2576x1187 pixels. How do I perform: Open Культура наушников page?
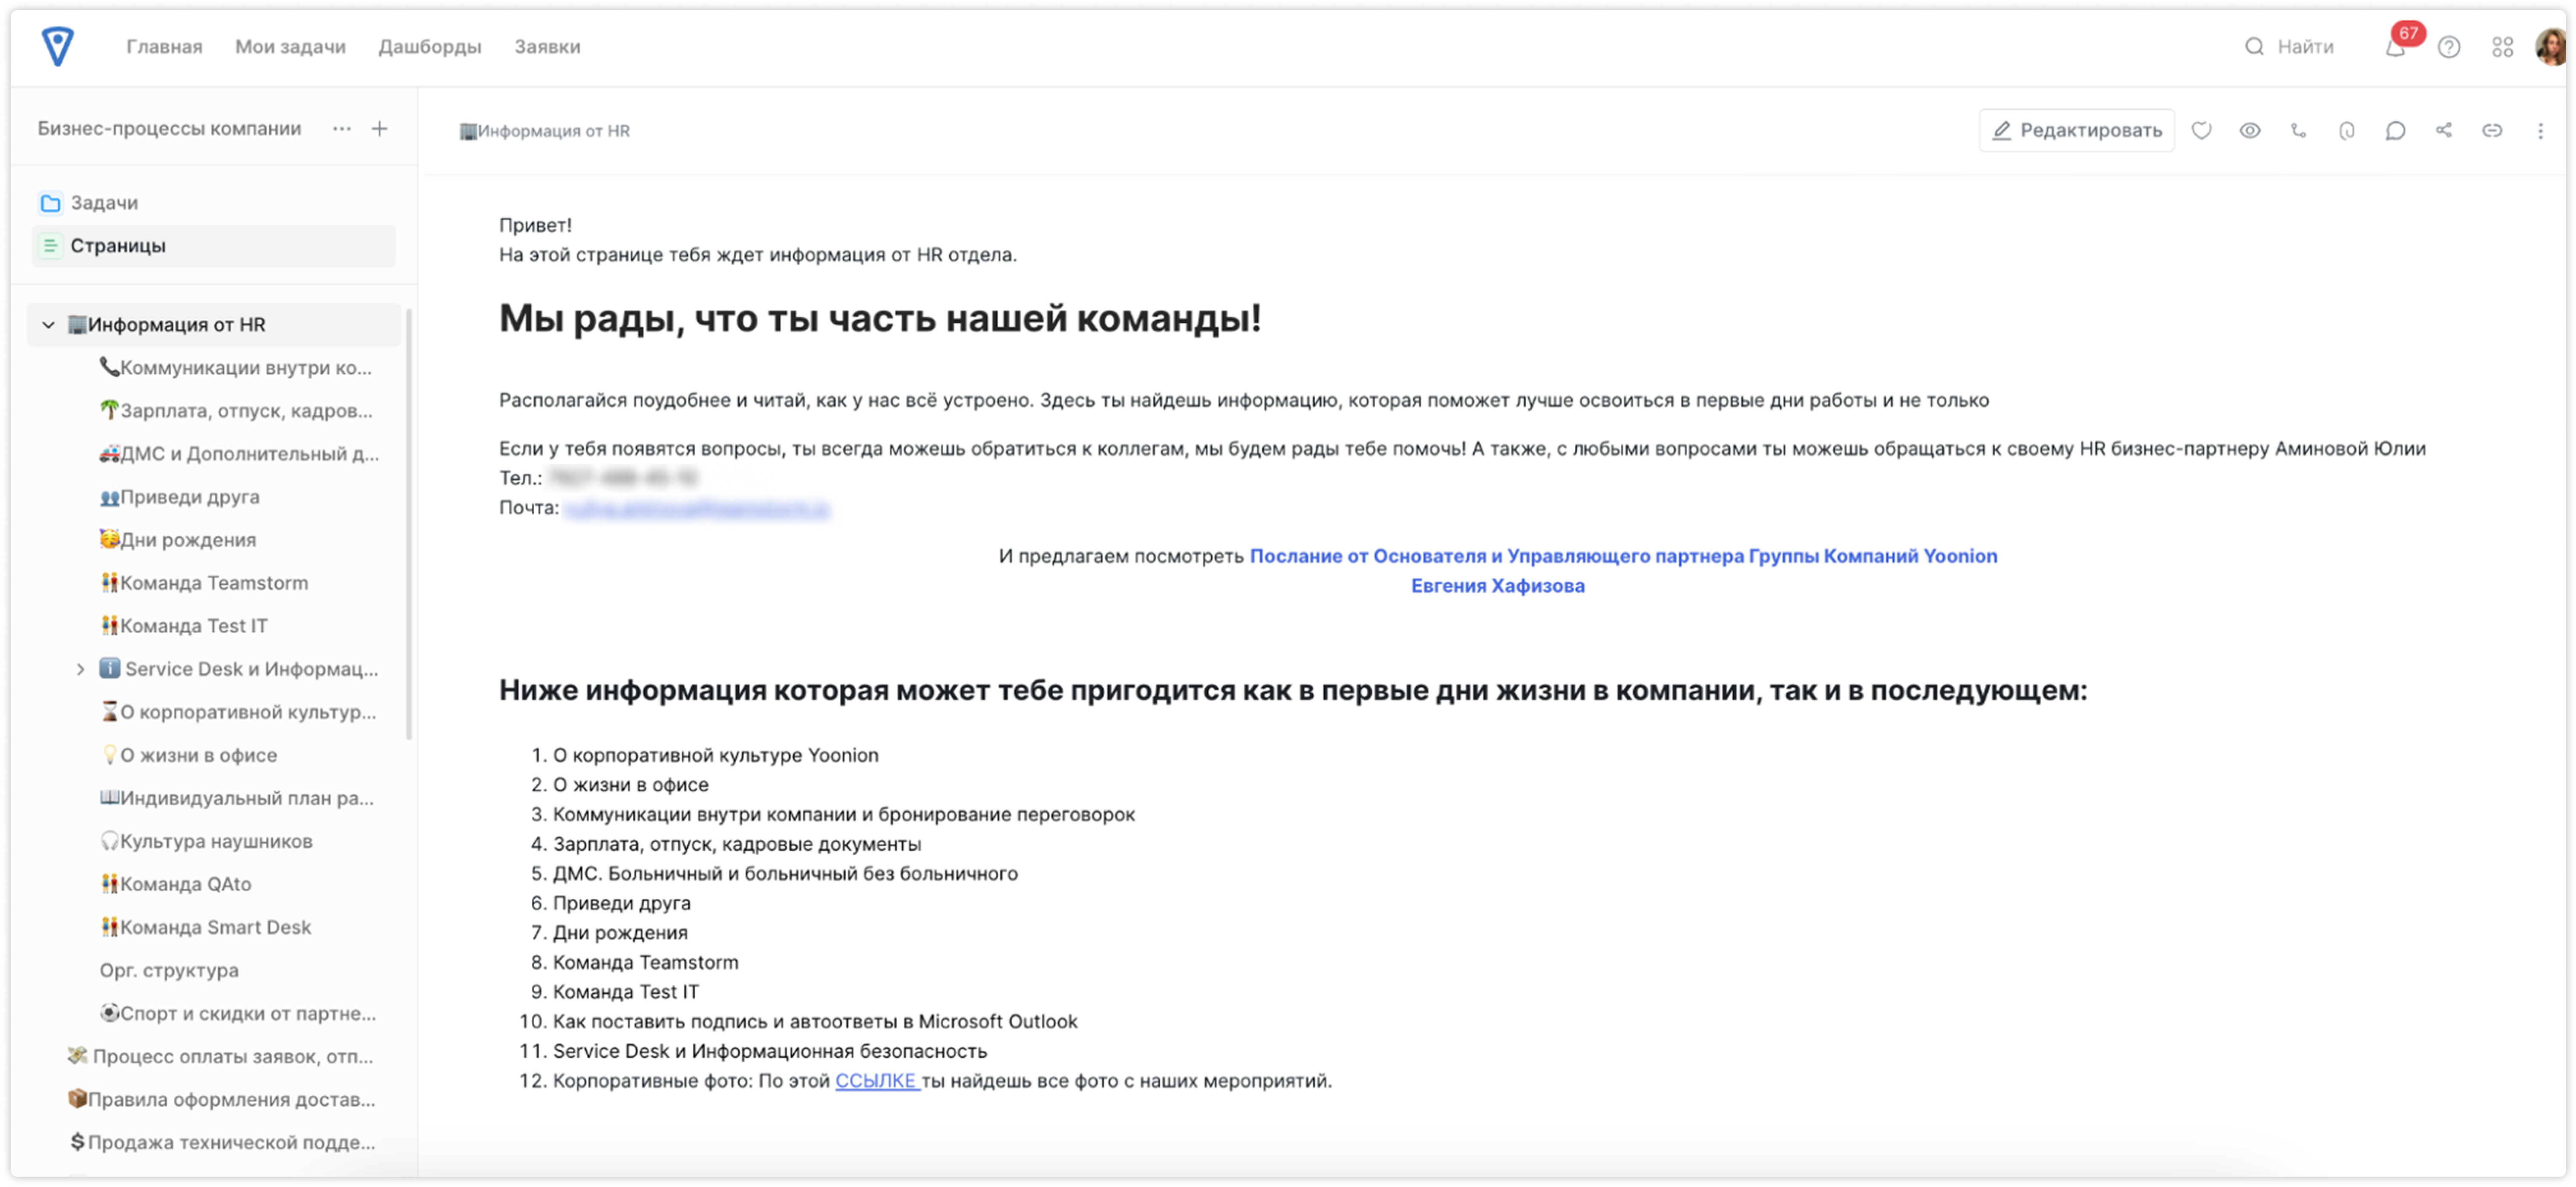tap(206, 841)
